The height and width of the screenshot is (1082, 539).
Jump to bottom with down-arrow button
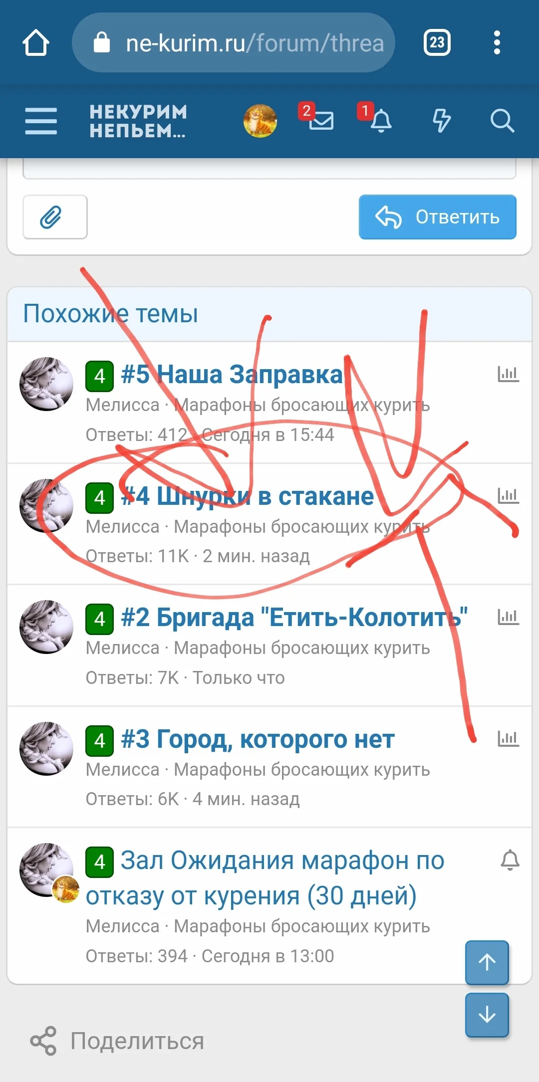point(487,1015)
